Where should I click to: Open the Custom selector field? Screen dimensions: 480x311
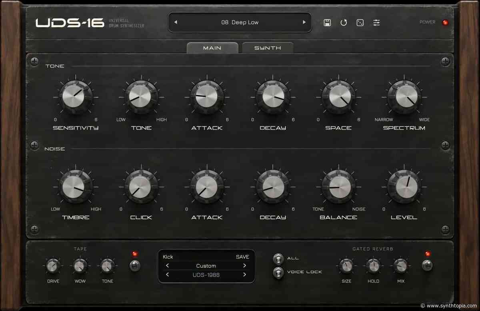pos(206,266)
